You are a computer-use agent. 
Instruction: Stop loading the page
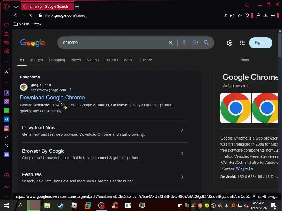click(x=30, y=15)
